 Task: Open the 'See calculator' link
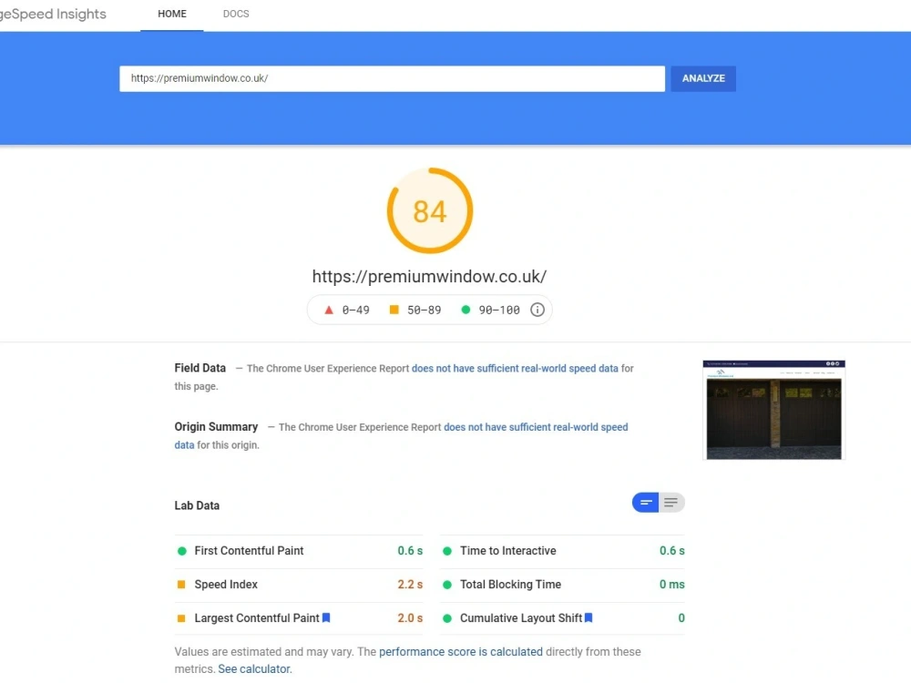[255, 669]
